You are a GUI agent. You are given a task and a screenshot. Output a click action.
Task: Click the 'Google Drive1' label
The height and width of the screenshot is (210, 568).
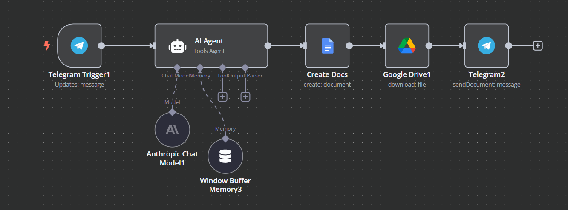(407, 74)
